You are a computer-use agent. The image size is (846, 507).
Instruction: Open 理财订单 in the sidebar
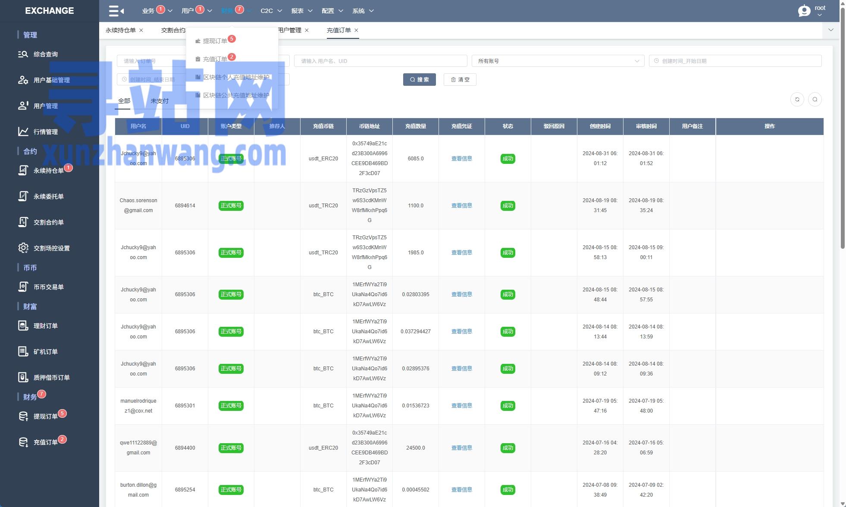point(45,326)
